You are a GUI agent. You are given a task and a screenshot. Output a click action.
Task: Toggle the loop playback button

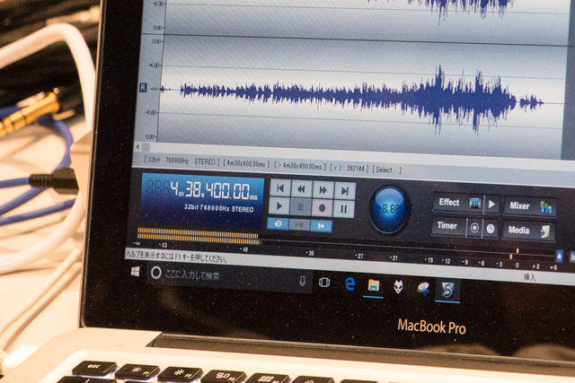[278, 223]
